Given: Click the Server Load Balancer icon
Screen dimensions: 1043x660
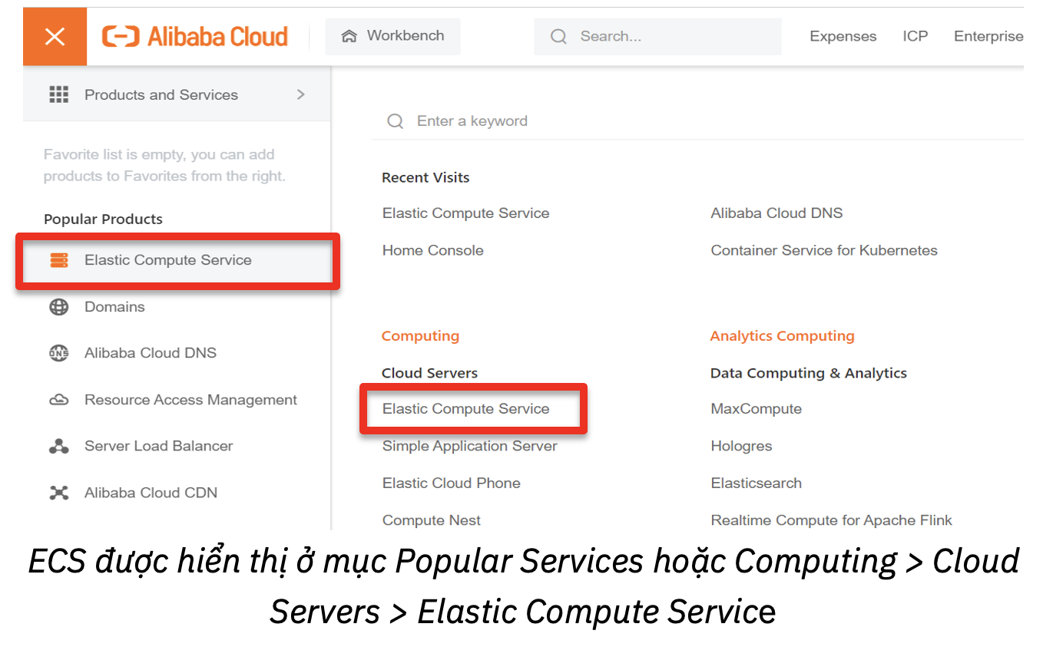Looking at the screenshot, I should 59,446.
